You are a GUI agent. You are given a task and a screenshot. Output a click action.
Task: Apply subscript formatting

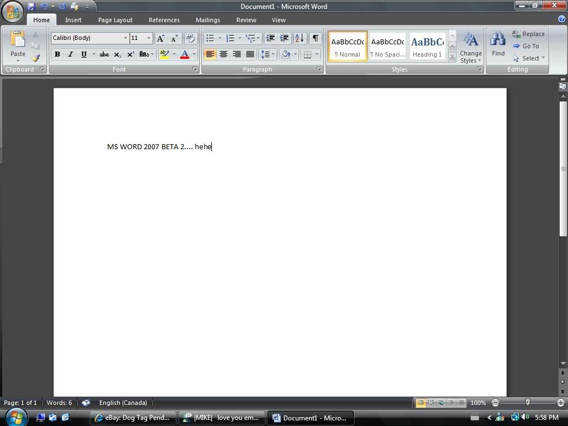118,54
